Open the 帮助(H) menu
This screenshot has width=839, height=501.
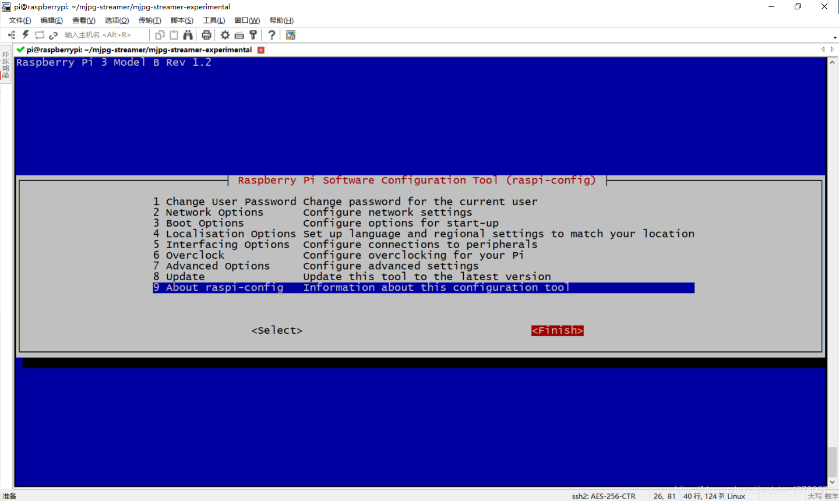pos(281,20)
